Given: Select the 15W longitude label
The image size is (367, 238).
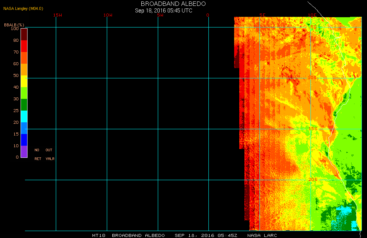Looking at the screenshot, I should (x=57, y=15).
